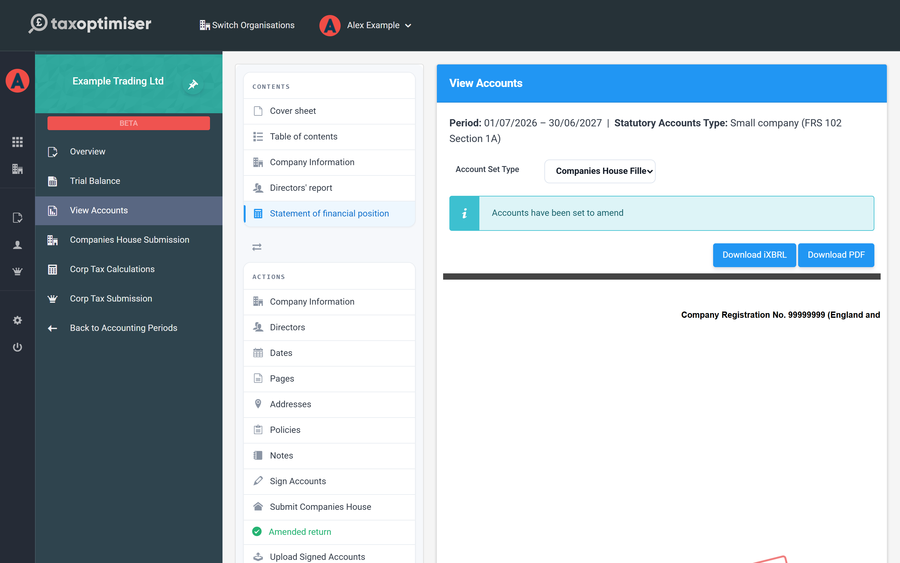900x563 pixels.
Task: Click the Cover sheet page icon
Action: pos(258,111)
